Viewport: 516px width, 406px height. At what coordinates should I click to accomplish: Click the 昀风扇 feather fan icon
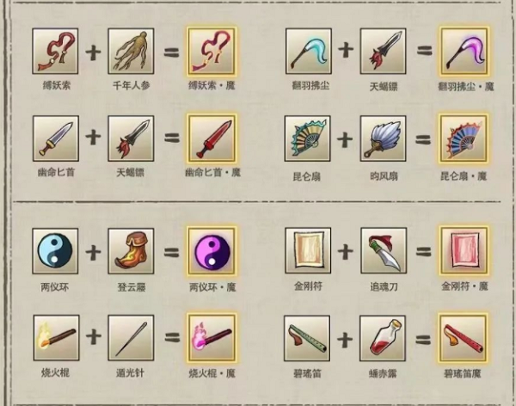point(383,138)
